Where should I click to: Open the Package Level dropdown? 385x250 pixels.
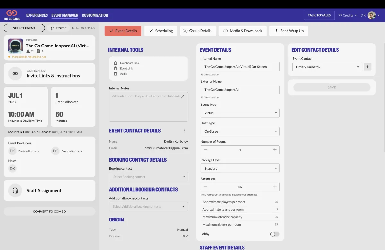point(240,168)
